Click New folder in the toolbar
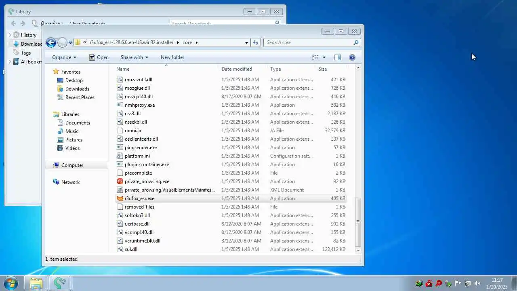Screen dimensions: 517x291 [x=172, y=57]
